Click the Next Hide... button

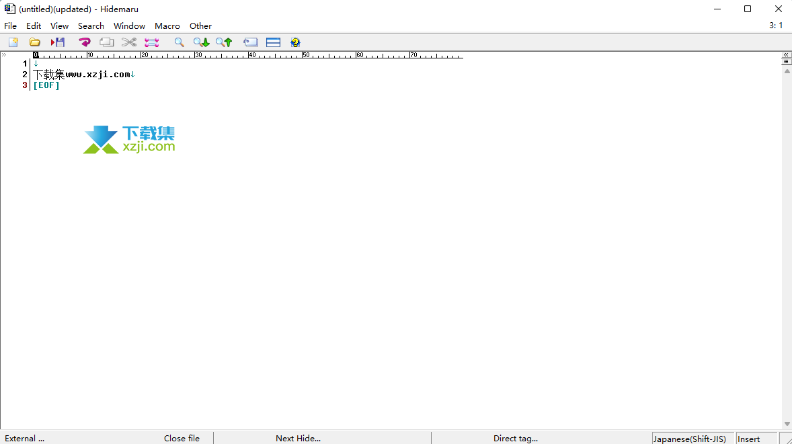click(x=298, y=439)
